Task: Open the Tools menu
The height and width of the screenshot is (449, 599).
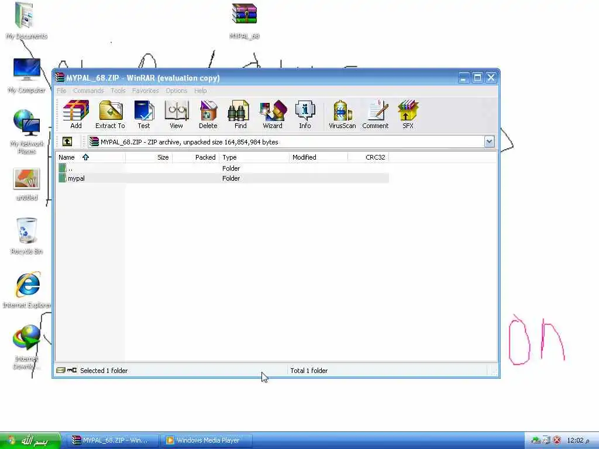Action: (x=118, y=91)
